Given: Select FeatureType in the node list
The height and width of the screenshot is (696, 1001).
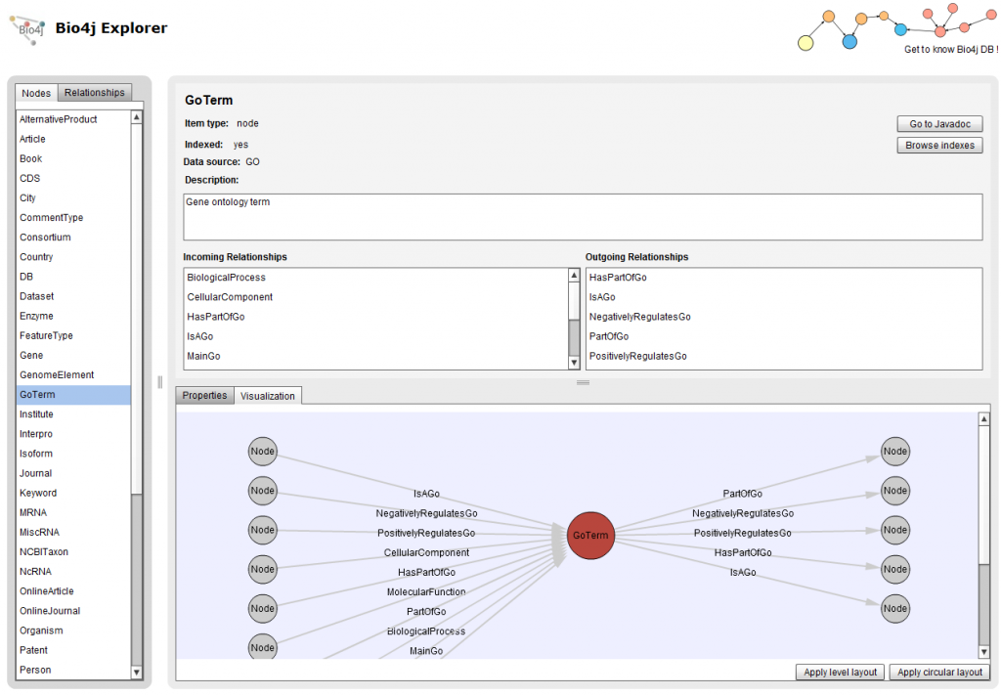Looking at the screenshot, I should click(x=73, y=335).
